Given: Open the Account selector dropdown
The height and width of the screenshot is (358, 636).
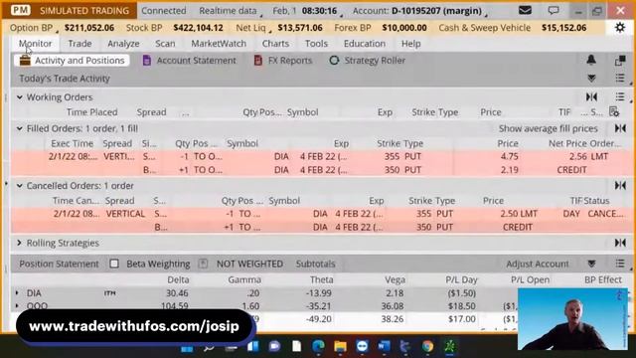Looking at the screenshot, I should (419, 11).
